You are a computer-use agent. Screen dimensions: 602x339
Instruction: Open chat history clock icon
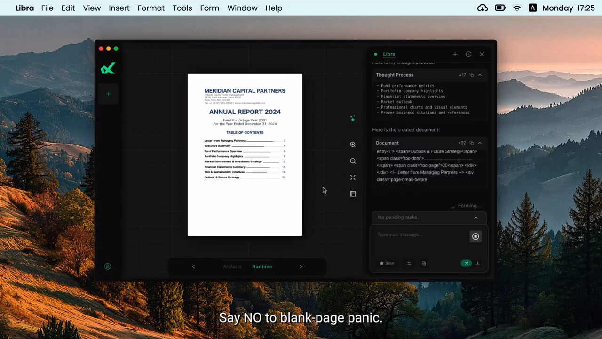(x=468, y=54)
